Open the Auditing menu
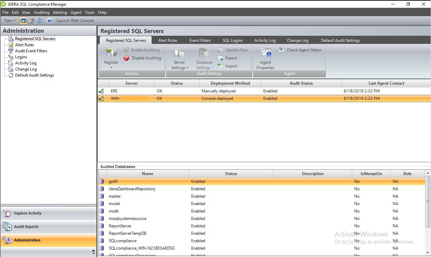 point(41,12)
